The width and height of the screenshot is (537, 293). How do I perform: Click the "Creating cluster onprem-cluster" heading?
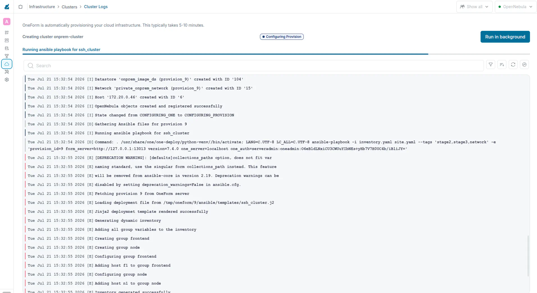pyautogui.click(x=53, y=37)
